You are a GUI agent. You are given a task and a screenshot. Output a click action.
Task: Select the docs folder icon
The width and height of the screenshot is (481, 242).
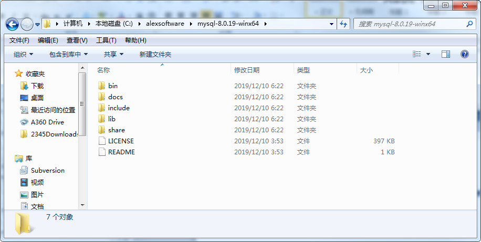102,97
